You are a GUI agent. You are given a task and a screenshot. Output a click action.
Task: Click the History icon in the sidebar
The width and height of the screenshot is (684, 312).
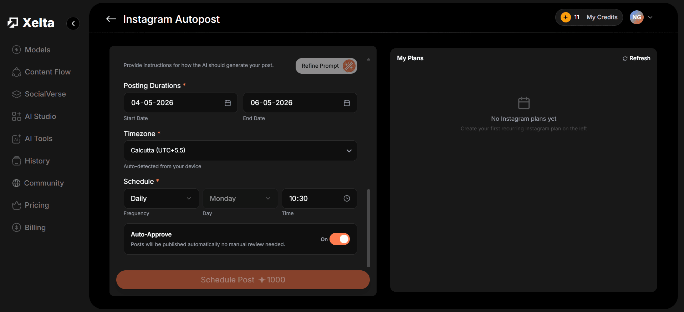tap(16, 161)
